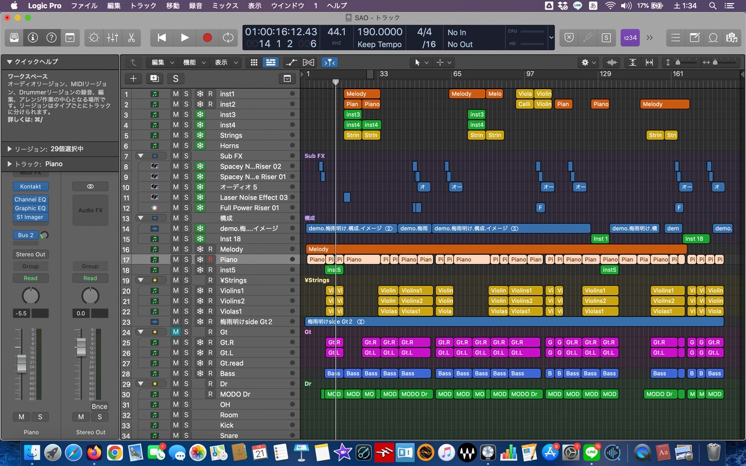Click the red Record button
The image size is (746, 466).
(207, 38)
